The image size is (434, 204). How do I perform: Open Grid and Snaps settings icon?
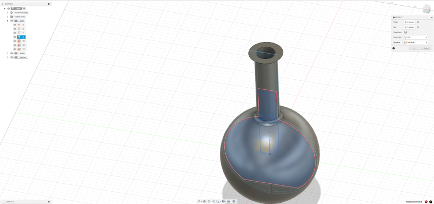click(228, 201)
